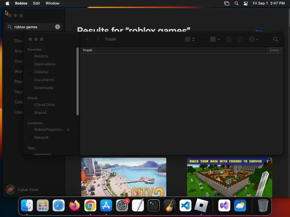Click the Empty button in Trash
This screenshot has height=217, width=290.
pos(274,50)
